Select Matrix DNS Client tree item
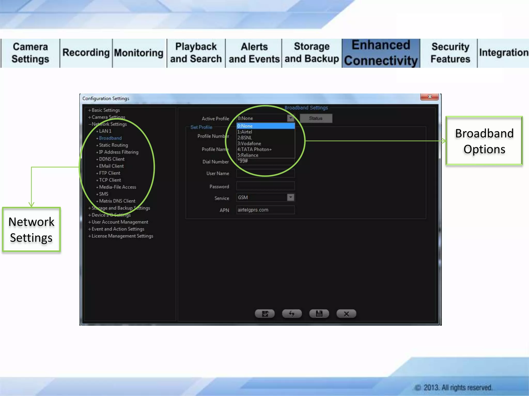This screenshot has height=396, width=529. pos(117,201)
